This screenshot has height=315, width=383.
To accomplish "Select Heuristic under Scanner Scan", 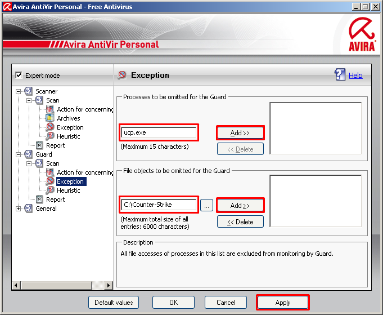I will click(69, 136).
